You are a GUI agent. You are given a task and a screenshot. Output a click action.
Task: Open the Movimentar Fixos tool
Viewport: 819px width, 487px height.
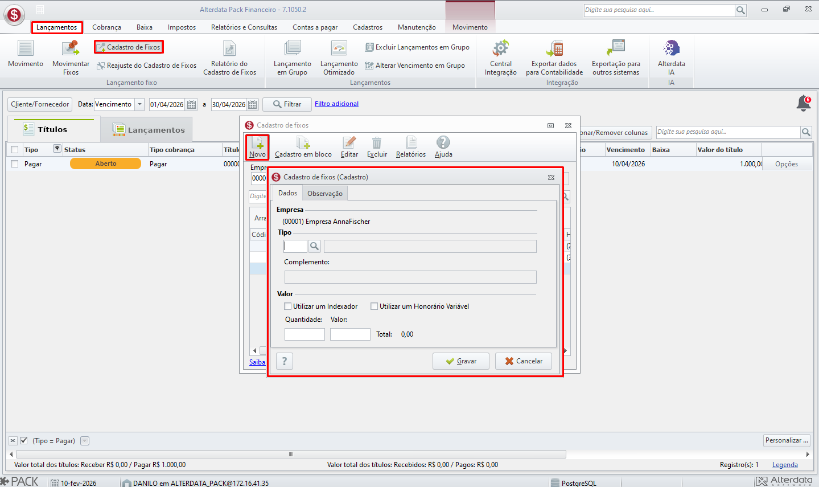click(71, 57)
